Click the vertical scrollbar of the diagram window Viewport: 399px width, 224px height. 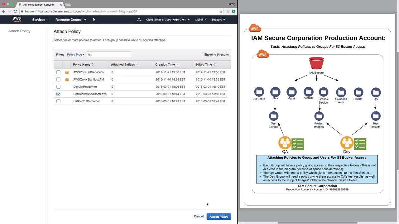click(x=398, y=110)
